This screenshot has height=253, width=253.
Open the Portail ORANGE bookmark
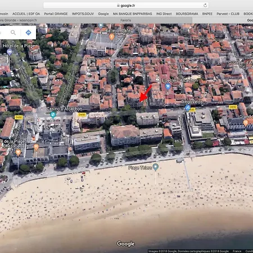56,13
